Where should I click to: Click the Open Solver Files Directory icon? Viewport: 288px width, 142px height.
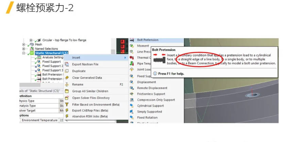point(67,98)
